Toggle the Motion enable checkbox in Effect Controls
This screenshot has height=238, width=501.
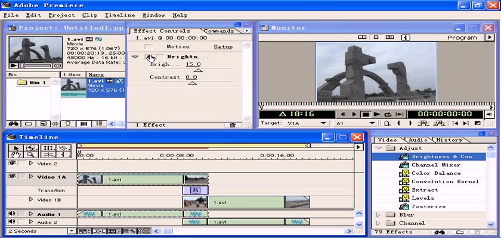(x=149, y=47)
